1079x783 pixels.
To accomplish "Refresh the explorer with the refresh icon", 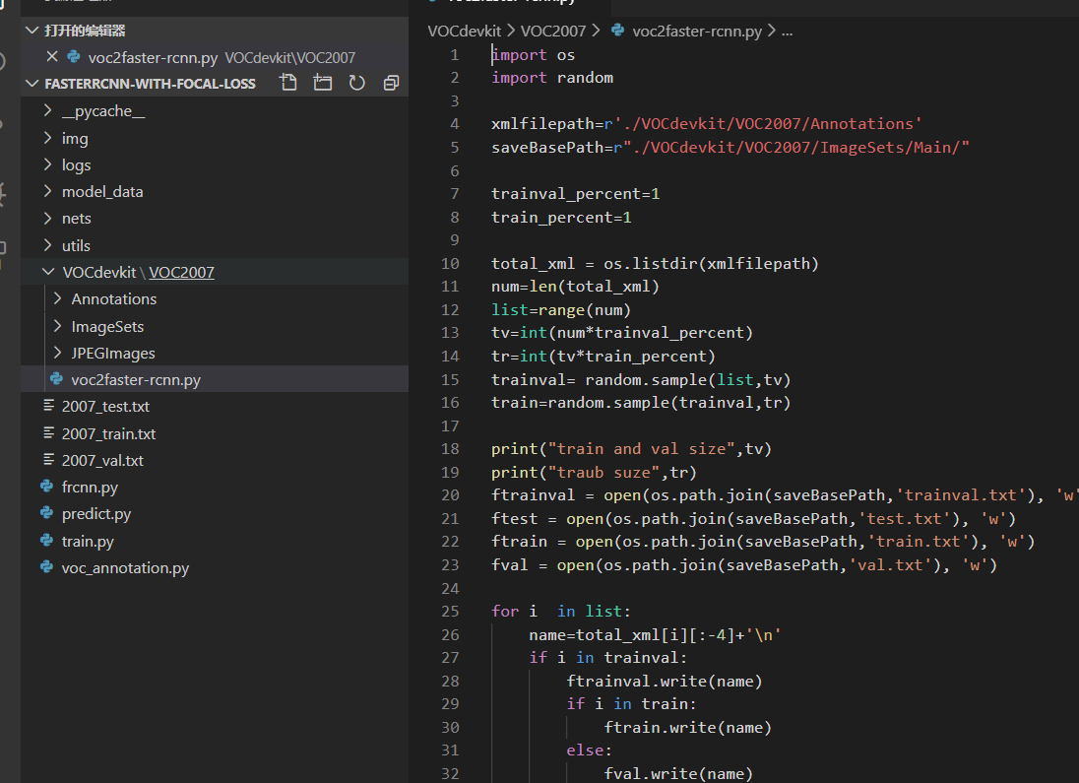I will (x=356, y=84).
